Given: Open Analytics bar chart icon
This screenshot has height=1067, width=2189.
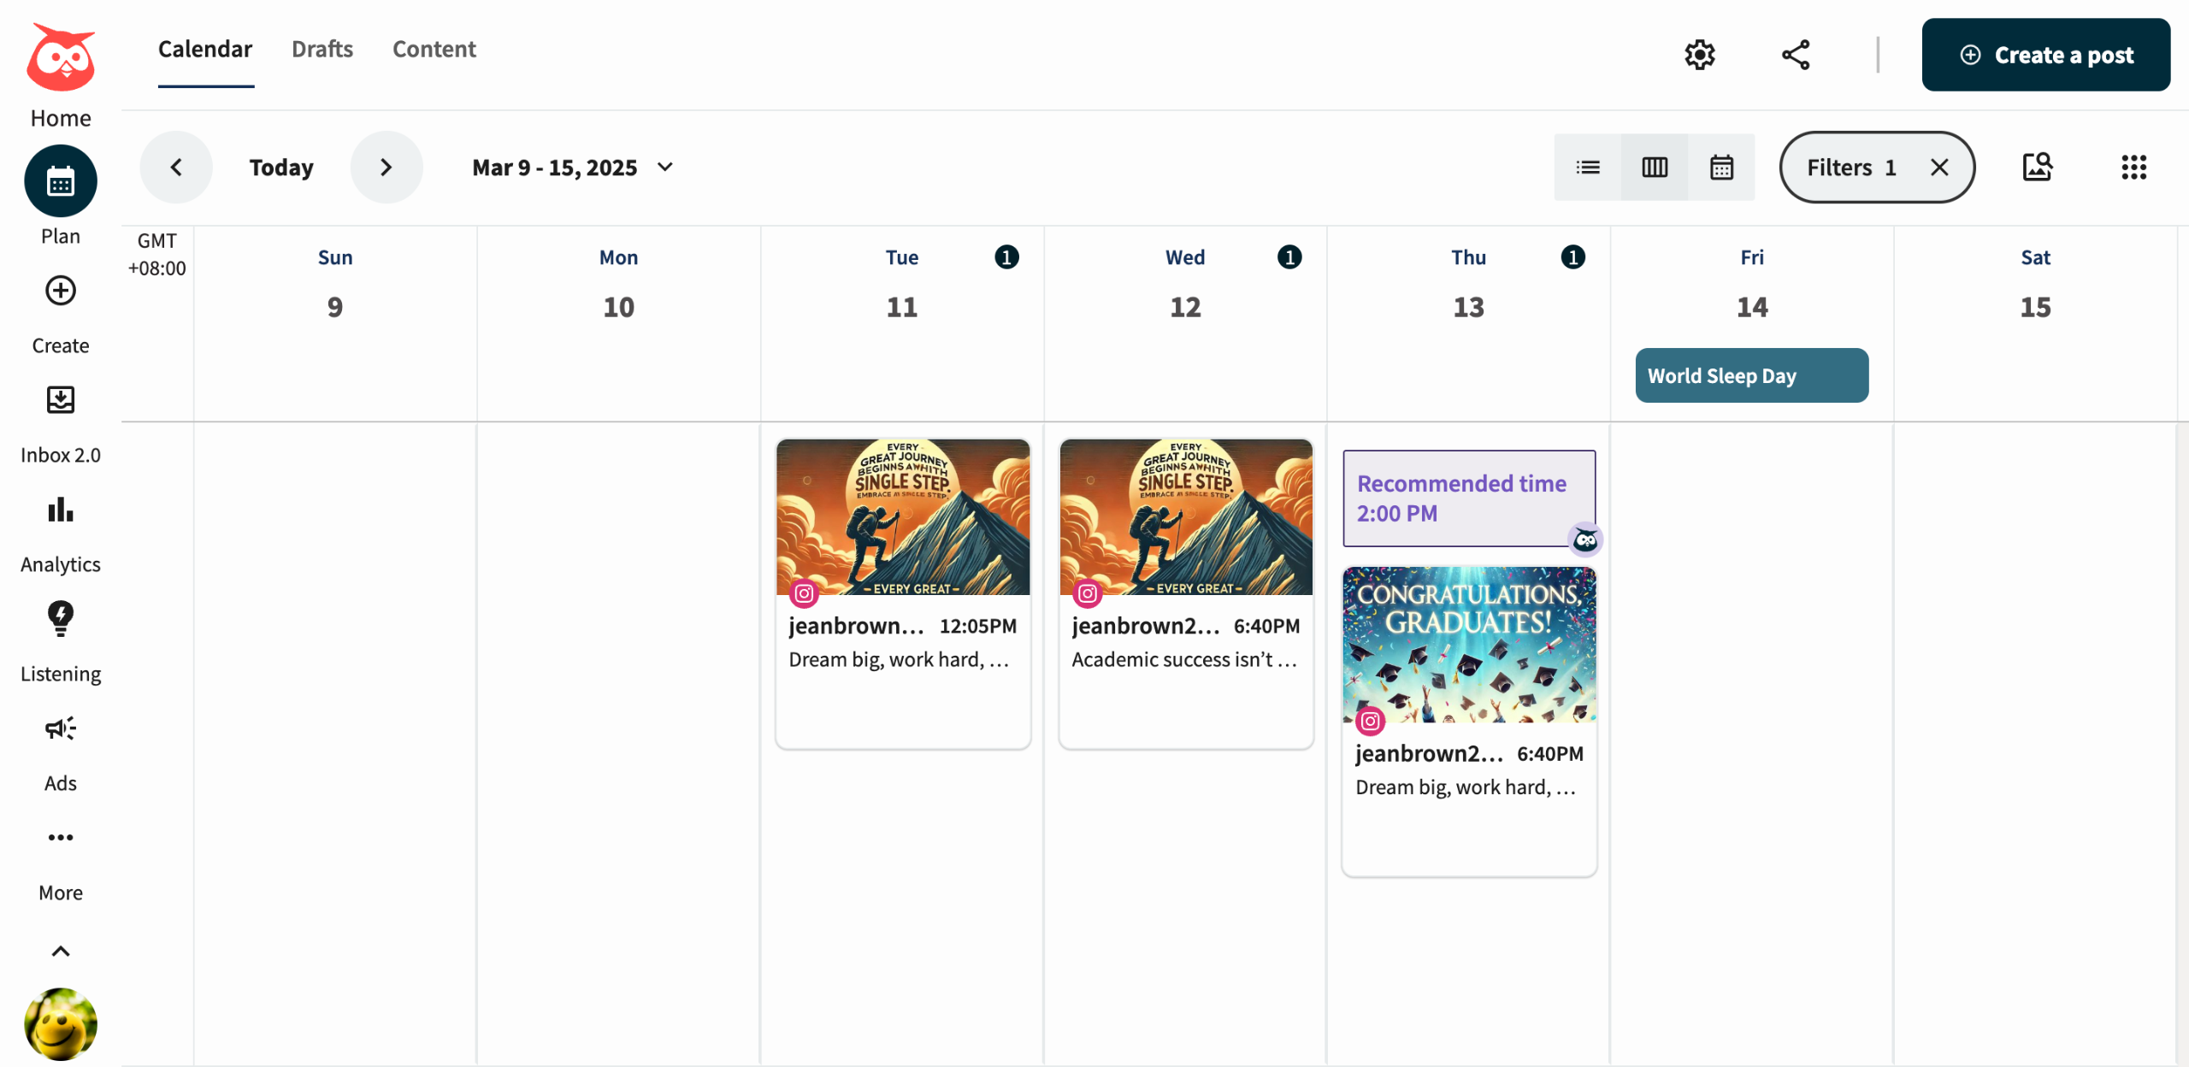Looking at the screenshot, I should tap(61, 510).
